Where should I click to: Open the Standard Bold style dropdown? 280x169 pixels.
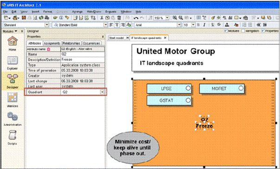tap(106, 25)
